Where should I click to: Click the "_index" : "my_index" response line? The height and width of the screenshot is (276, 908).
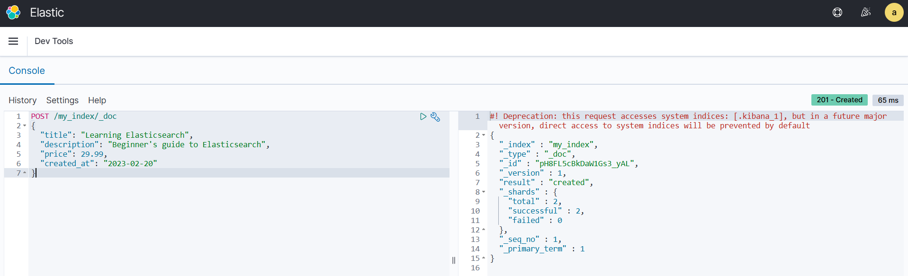[548, 145]
